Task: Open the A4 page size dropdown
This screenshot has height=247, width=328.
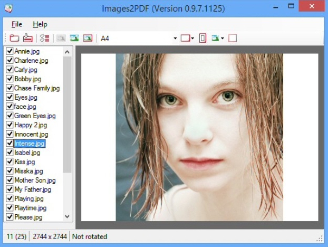Action: click(x=175, y=39)
